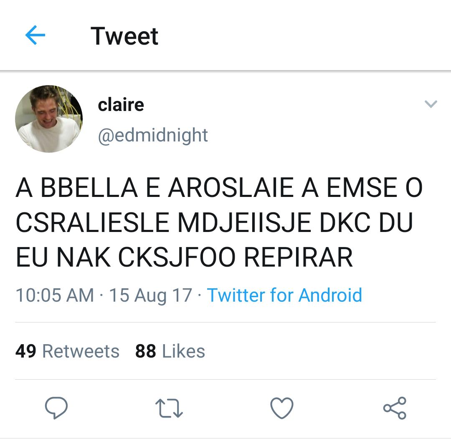The width and height of the screenshot is (451, 441).
Task: Open claire display name profile
Action: (x=121, y=105)
